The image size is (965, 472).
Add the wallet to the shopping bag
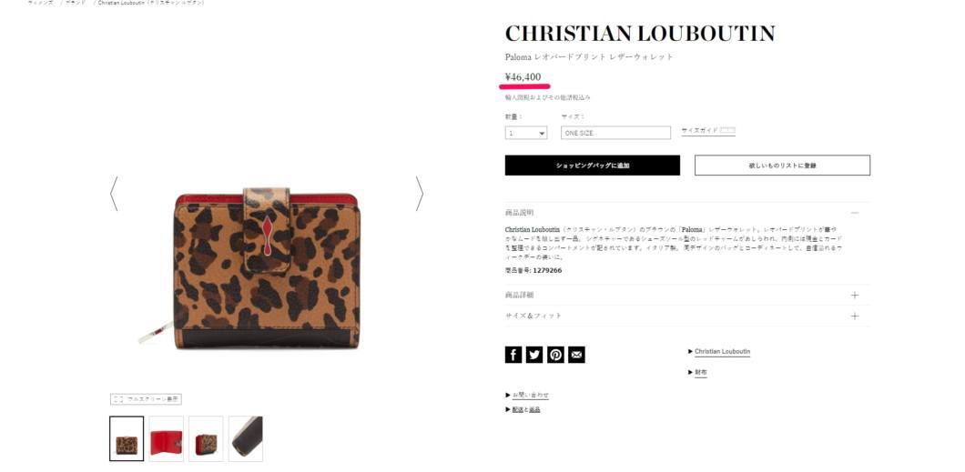click(x=593, y=166)
